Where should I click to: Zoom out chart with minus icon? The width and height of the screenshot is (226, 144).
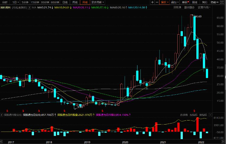157,2
